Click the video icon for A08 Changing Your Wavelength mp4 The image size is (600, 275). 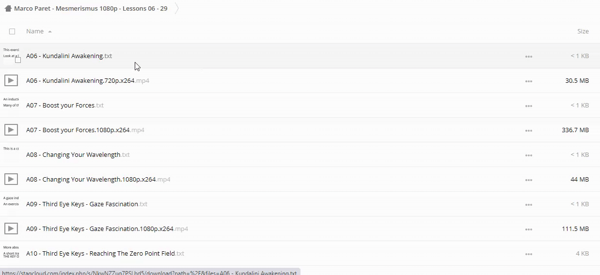pos(11,179)
